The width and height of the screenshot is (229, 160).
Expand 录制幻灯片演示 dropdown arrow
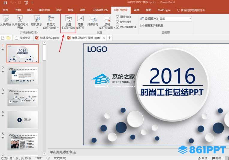tap(114, 28)
